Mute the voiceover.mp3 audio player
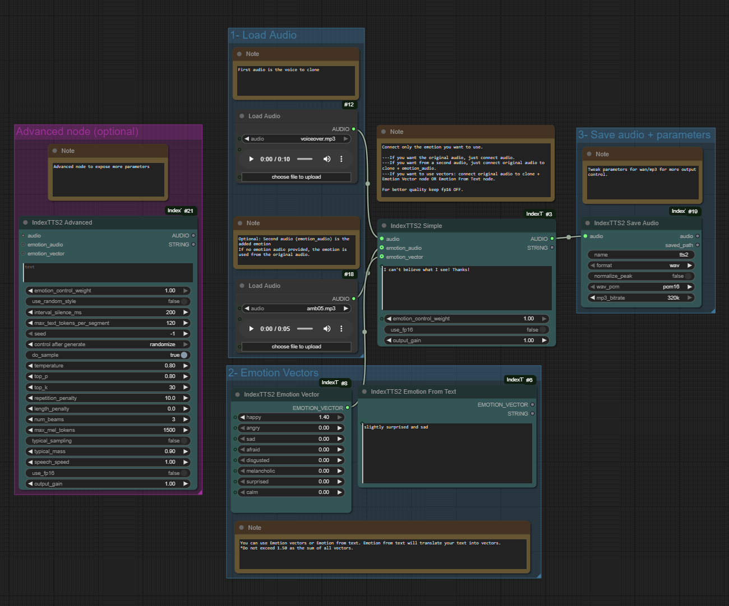The height and width of the screenshot is (606, 729). tap(327, 159)
